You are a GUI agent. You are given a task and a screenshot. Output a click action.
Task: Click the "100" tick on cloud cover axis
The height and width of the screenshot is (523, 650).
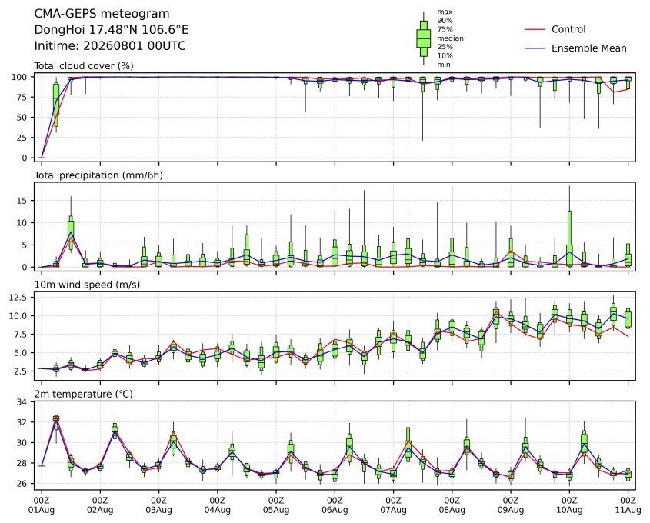click(19, 77)
